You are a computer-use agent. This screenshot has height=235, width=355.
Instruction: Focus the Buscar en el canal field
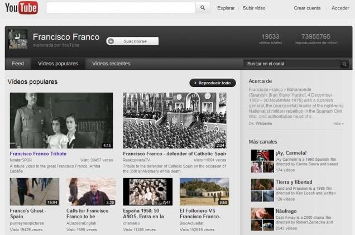292,64
